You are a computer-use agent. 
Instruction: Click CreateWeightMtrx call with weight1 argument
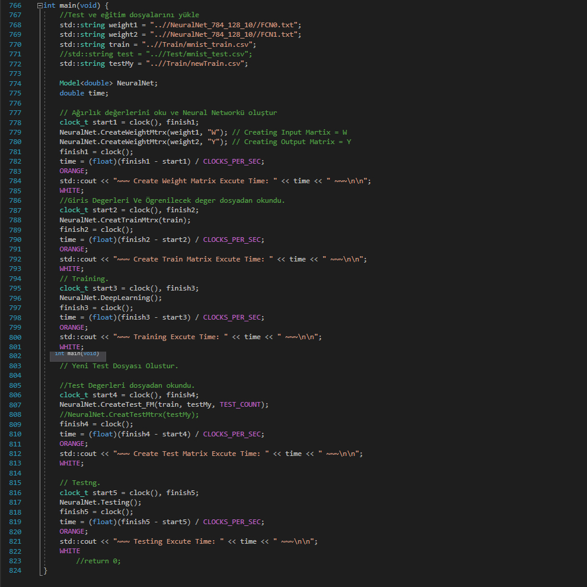(143, 132)
